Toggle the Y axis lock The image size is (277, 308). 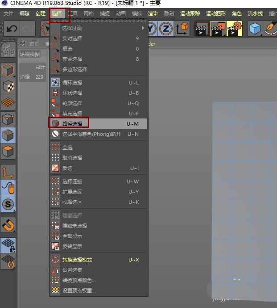click(x=152, y=30)
